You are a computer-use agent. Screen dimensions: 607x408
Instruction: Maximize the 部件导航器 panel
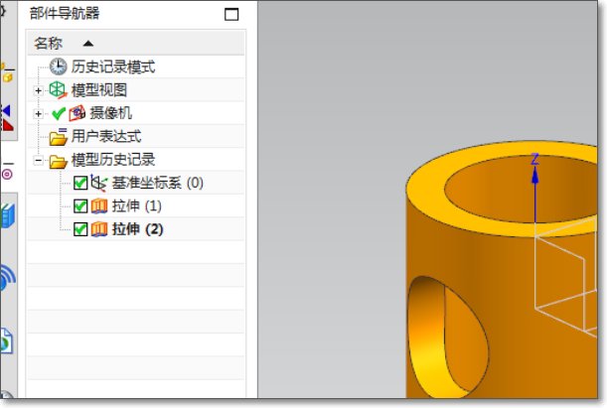tap(231, 14)
